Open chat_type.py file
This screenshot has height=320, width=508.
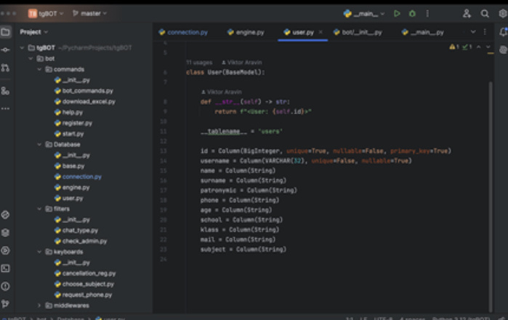76,231
